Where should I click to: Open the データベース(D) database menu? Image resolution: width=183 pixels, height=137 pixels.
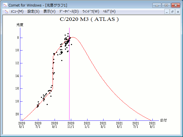coord(69,11)
